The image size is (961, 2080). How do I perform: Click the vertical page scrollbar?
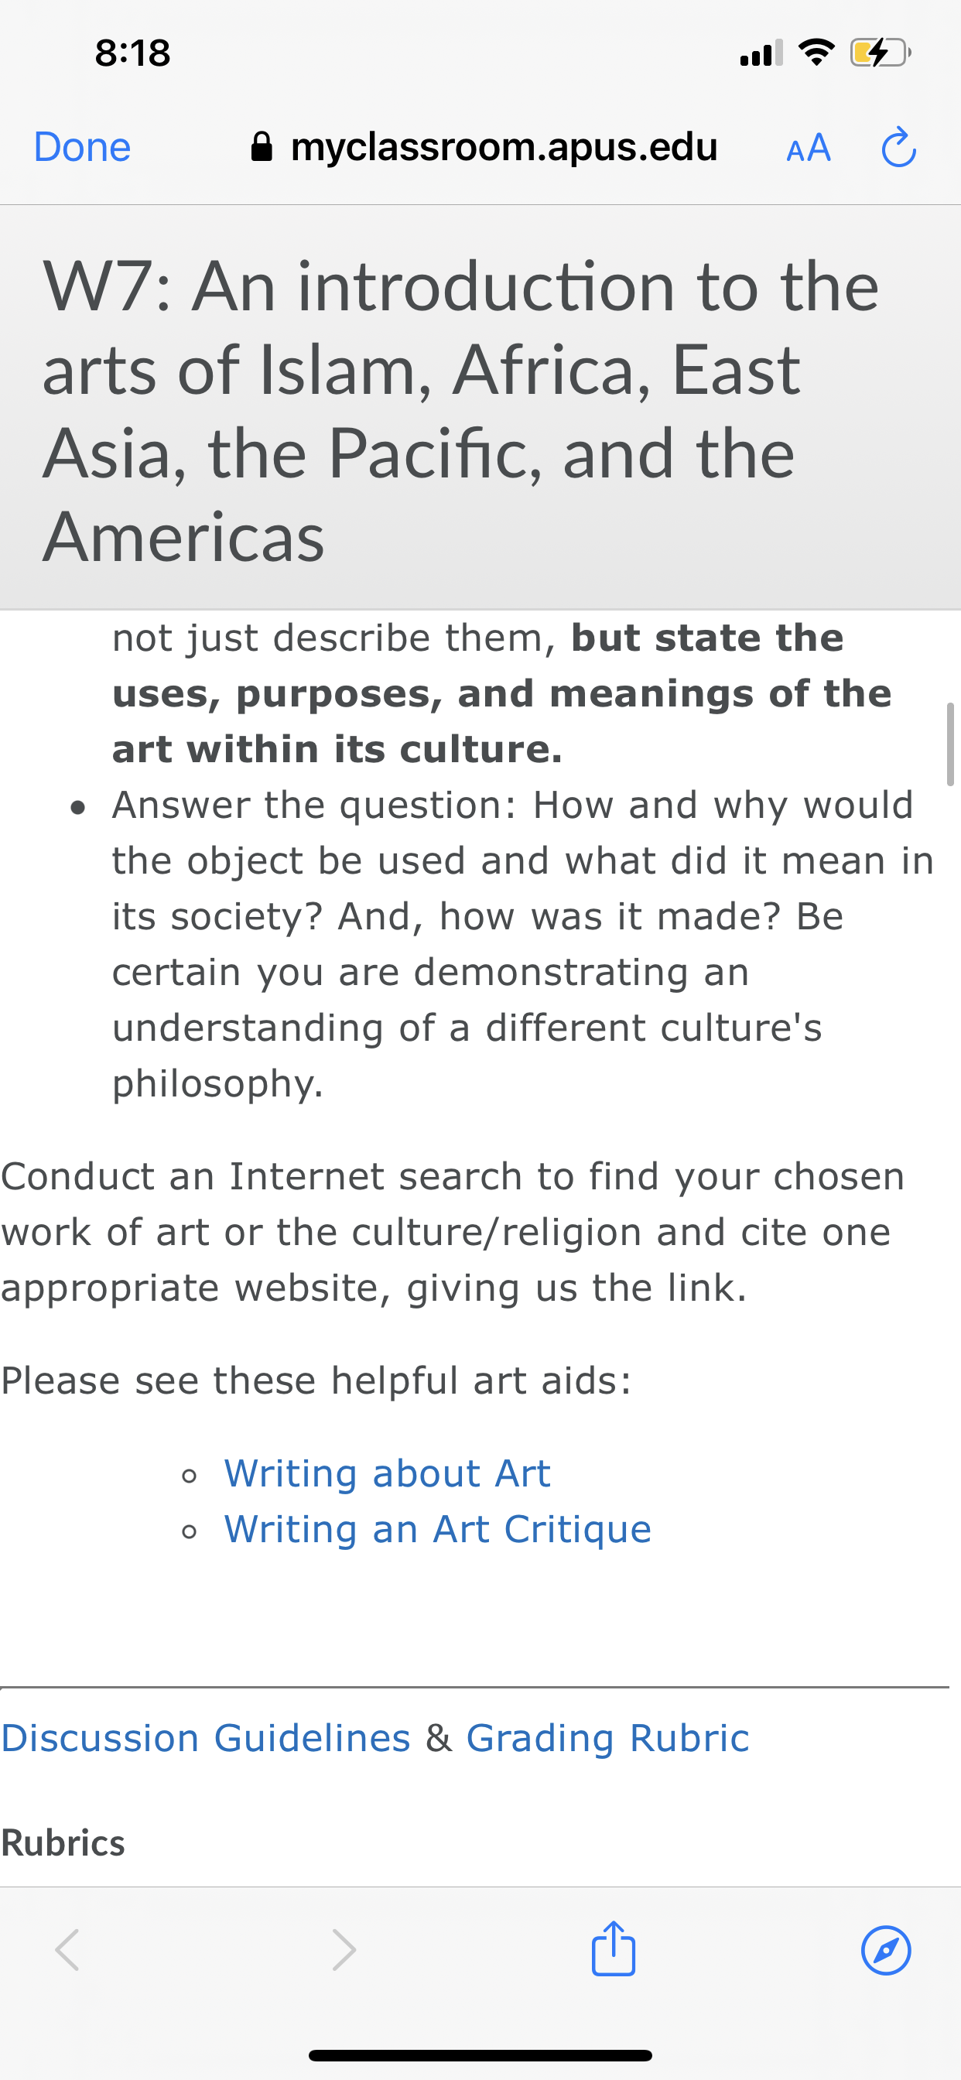[x=949, y=744]
